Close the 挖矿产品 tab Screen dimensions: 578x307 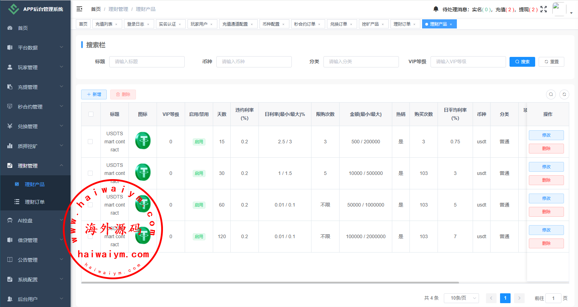(383, 24)
